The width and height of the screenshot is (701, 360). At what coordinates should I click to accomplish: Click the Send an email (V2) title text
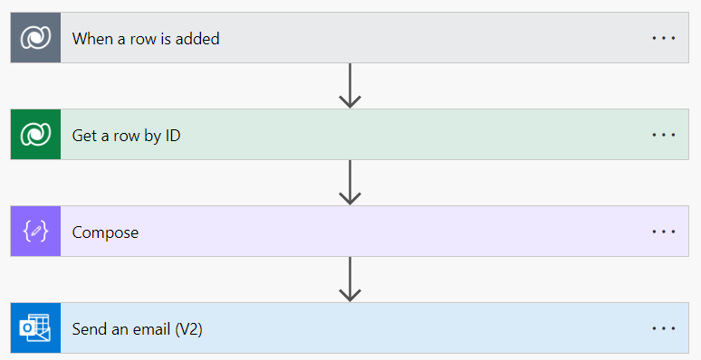pos(138,329)
